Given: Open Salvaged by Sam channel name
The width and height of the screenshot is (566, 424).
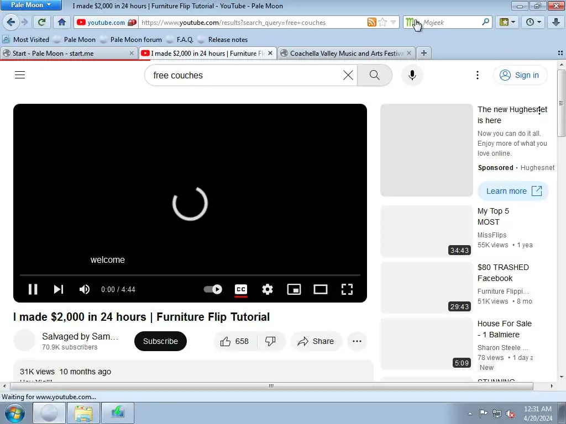Looking at the screenshot, I should tap(80, 336).
